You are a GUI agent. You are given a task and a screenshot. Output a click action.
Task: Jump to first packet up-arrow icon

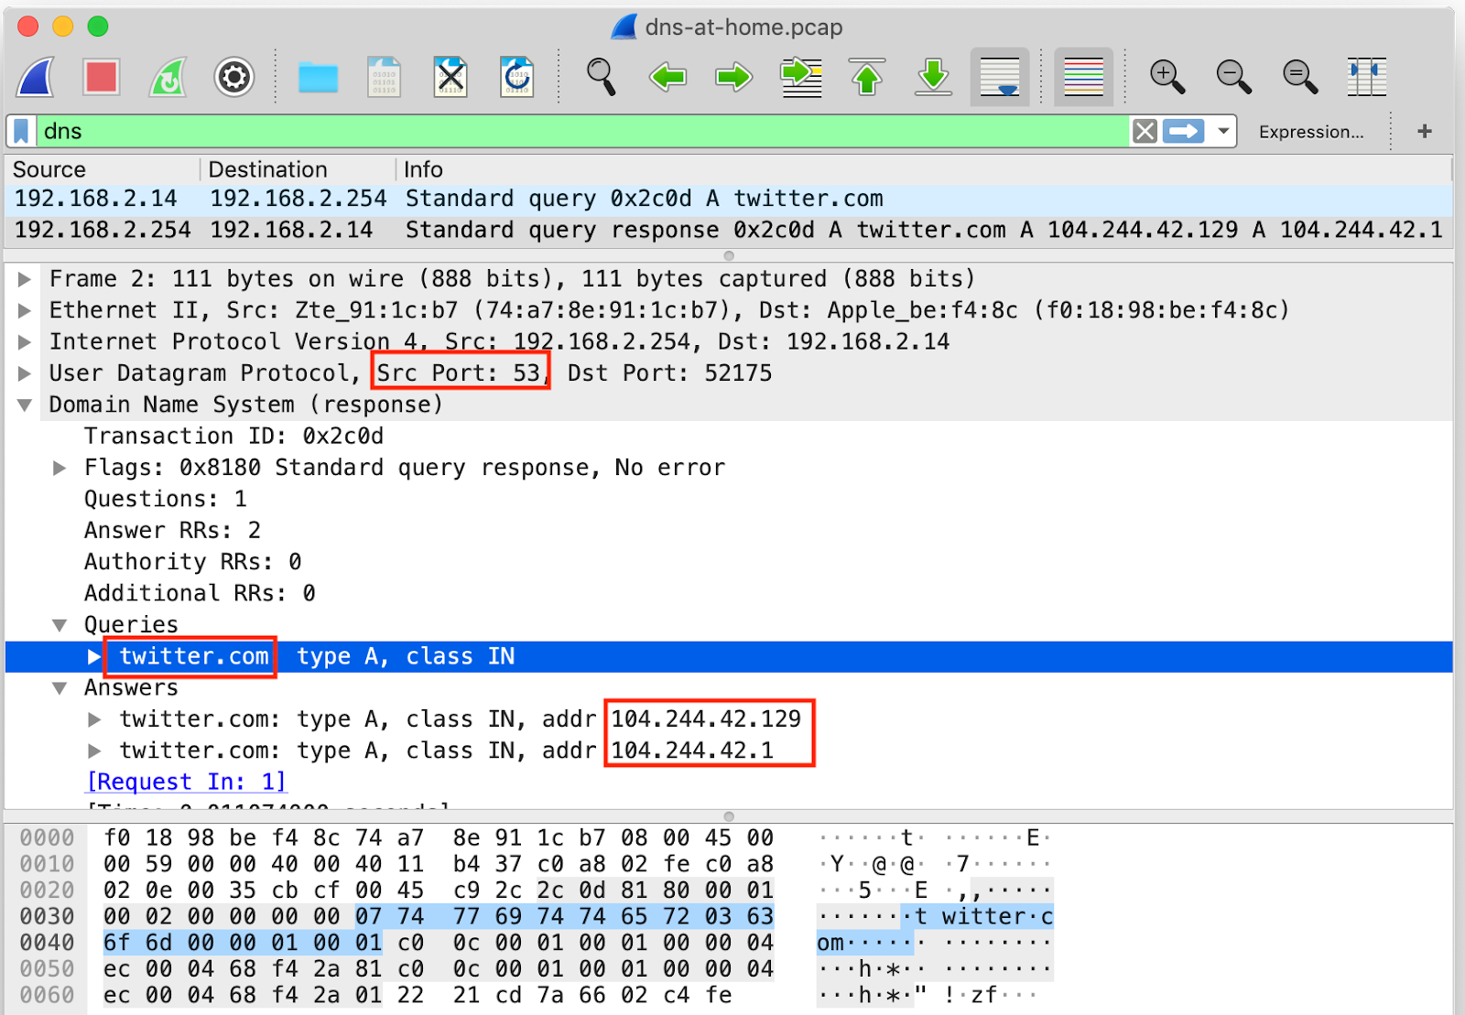point(867,77)
